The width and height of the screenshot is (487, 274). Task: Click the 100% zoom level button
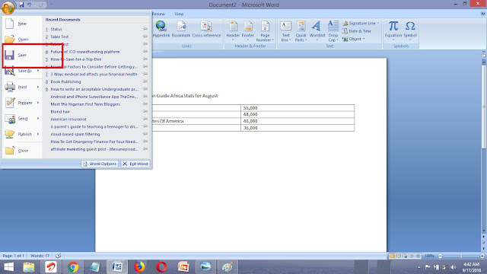[429, 256]
